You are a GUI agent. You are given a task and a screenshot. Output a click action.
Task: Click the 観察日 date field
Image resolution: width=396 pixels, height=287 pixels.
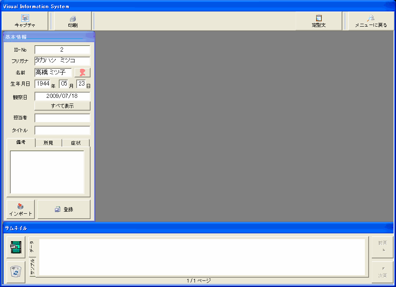(x=62, y=96)
